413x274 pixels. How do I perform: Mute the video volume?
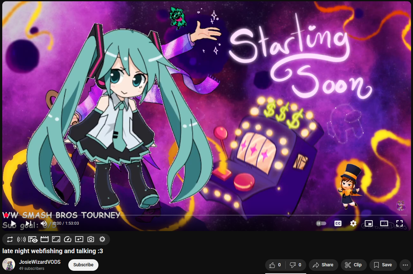click(44, 223)
